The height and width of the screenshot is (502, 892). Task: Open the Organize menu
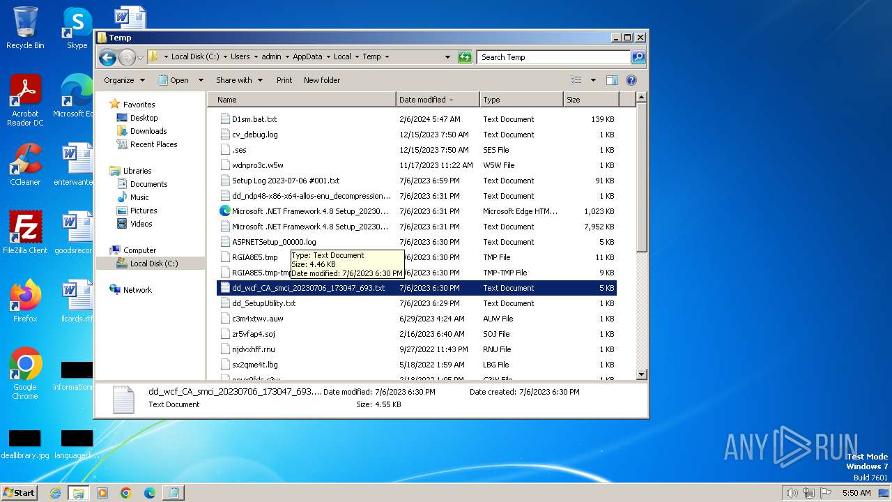(124, 80)
